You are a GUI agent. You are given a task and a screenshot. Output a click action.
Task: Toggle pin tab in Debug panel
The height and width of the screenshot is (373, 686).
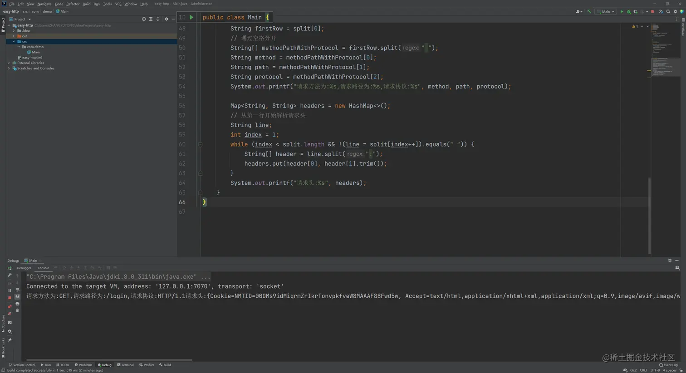click(x=10, y=340)
